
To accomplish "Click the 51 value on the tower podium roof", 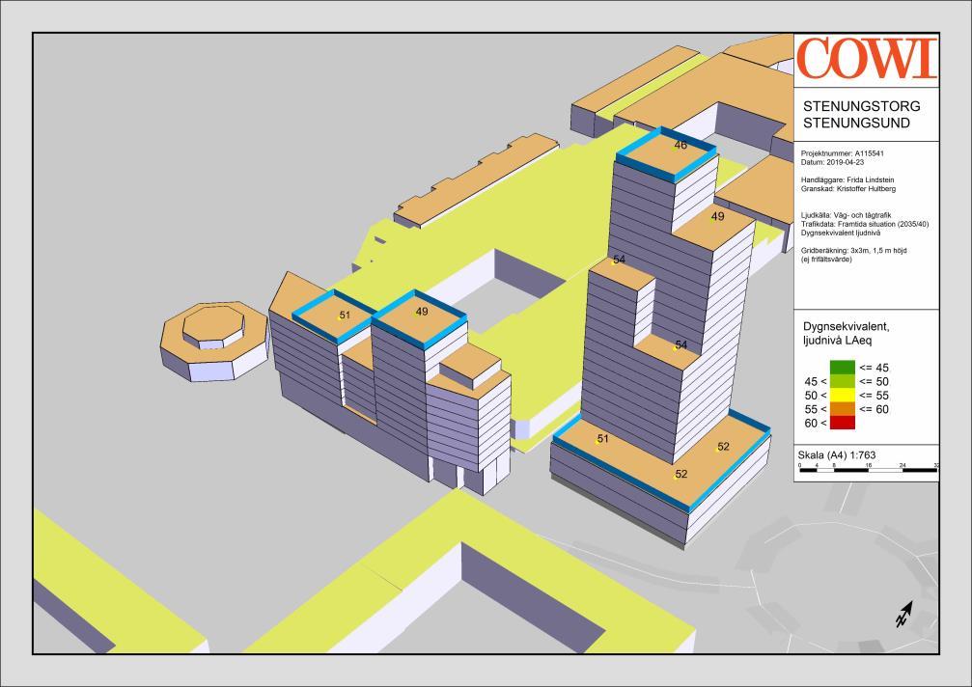I will [602, 439].
